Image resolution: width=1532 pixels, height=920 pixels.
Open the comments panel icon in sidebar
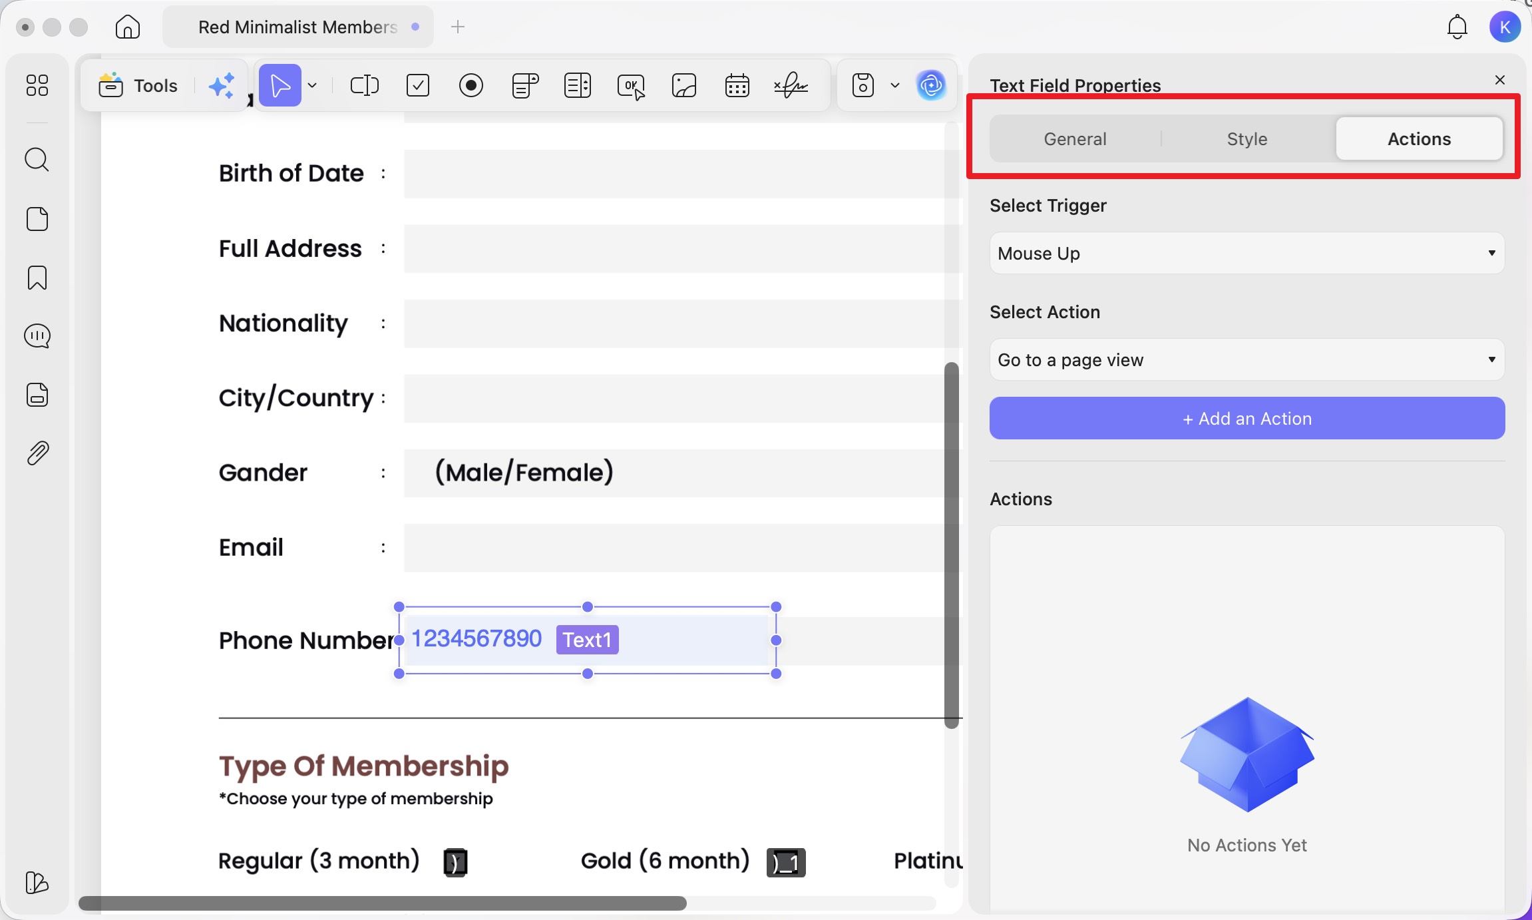[x=37, y=336]
